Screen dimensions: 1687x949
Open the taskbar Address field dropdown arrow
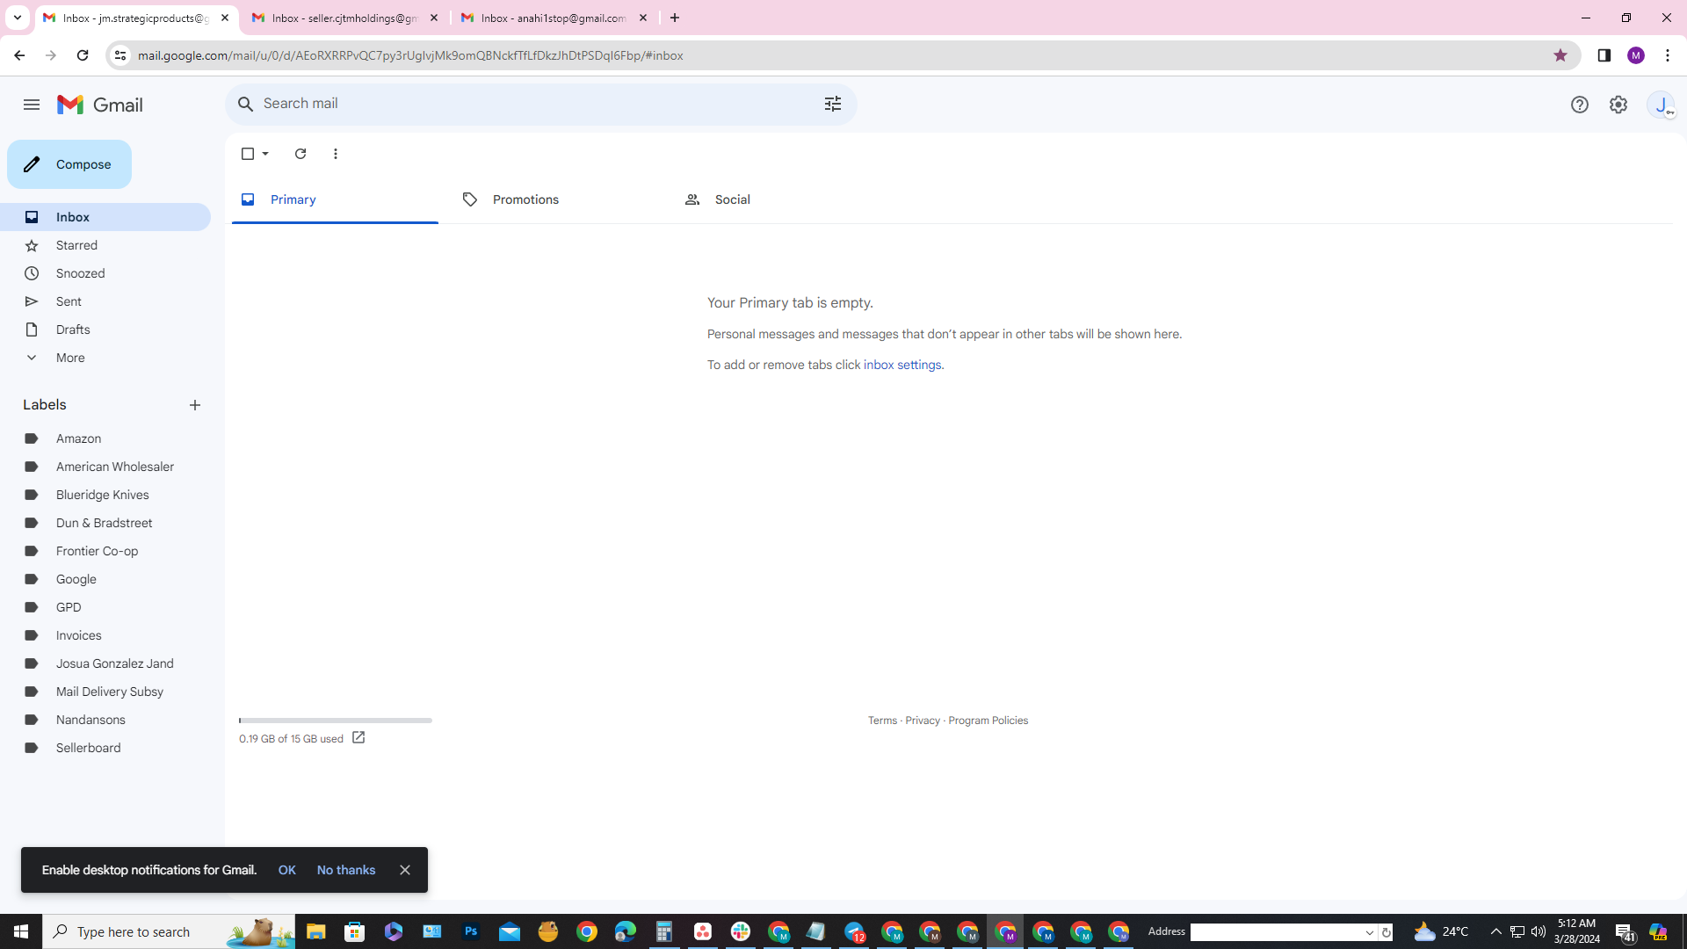[1370, 932]
